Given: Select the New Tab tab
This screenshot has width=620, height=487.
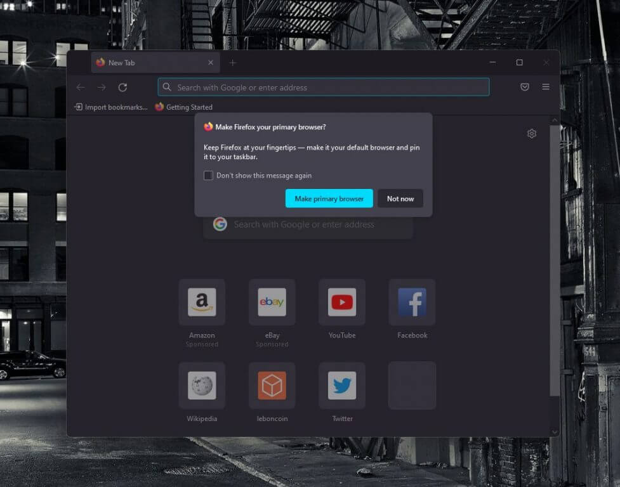Looking at the screenshot, I should (x=155, y=62).
